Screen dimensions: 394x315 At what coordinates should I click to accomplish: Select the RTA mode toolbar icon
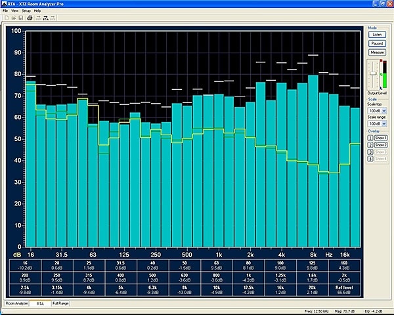click(46, 18)
